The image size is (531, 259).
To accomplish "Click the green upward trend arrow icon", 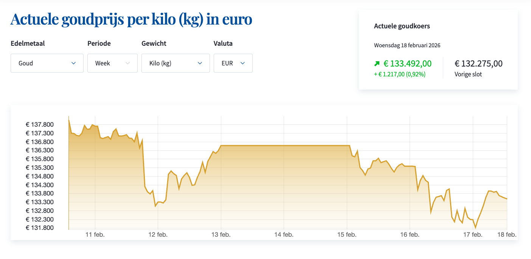I will point(377,64).
